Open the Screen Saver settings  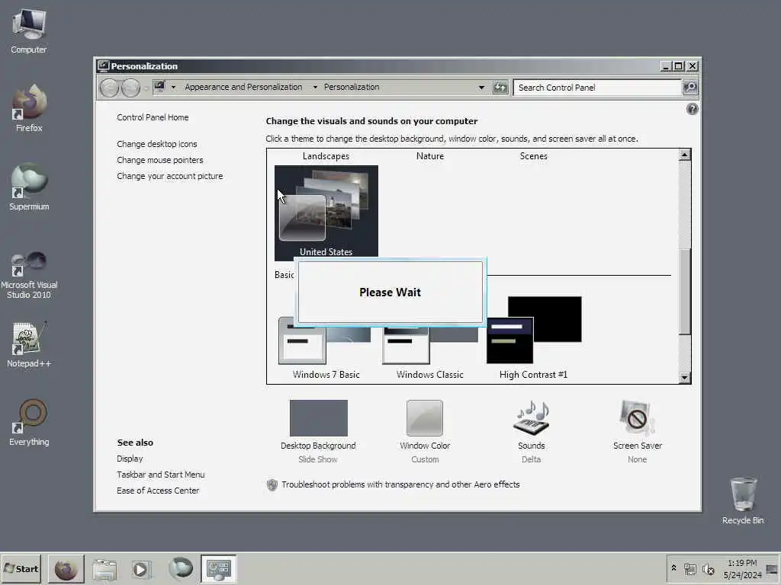coord(637,418)
